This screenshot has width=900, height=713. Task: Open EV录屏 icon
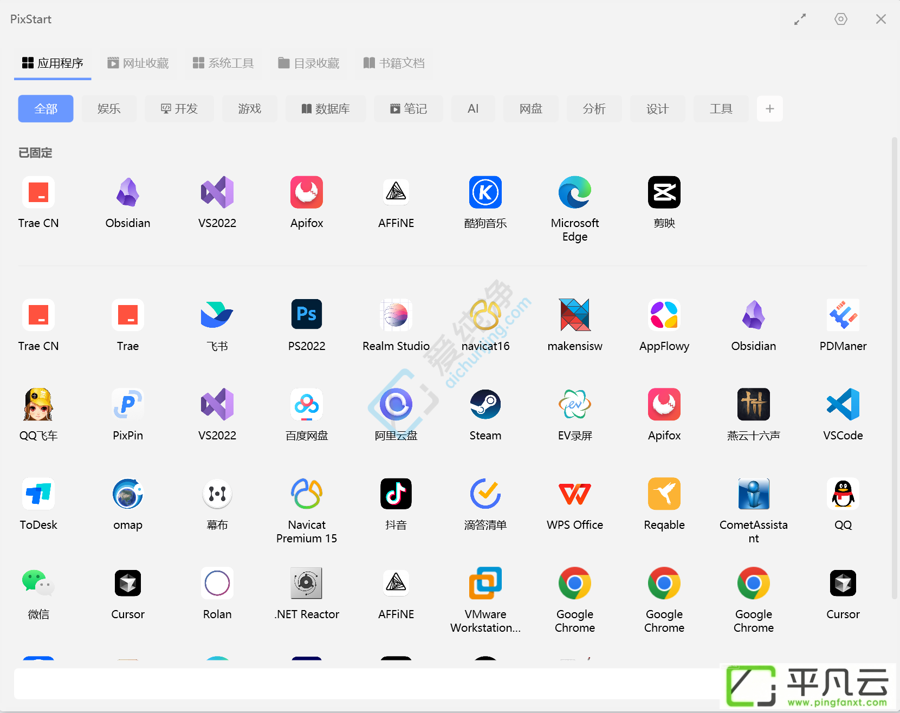click(x=575, y=404)
